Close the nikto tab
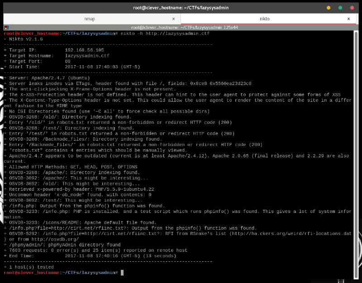The height and width of the screenshot is (283, 362). coord(348,19)
